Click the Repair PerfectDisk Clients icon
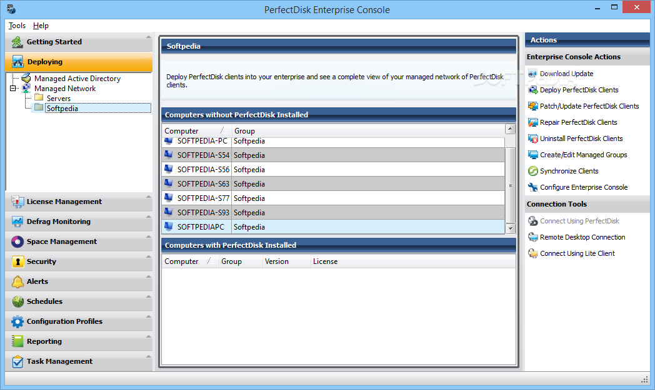The width and height of the screenshot is (655, 390). 532,123
